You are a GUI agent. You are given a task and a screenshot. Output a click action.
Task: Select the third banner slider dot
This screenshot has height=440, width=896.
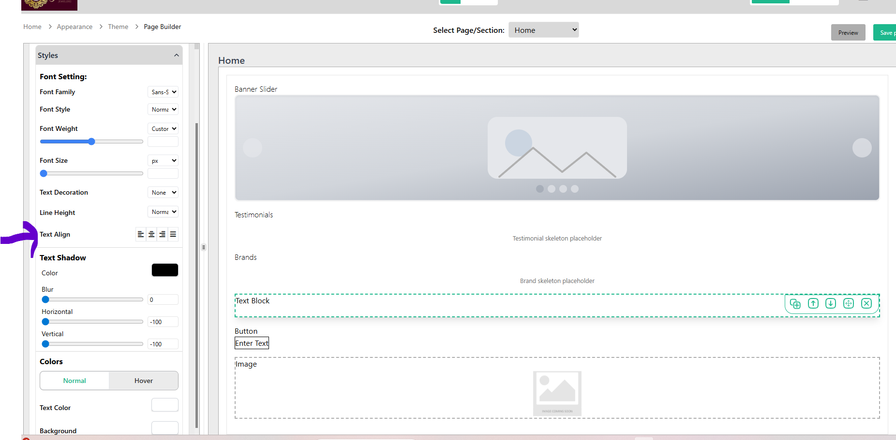point(563,189)
